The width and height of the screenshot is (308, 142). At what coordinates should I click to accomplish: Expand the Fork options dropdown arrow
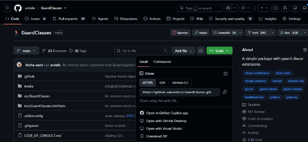click(x=273, y=33)
